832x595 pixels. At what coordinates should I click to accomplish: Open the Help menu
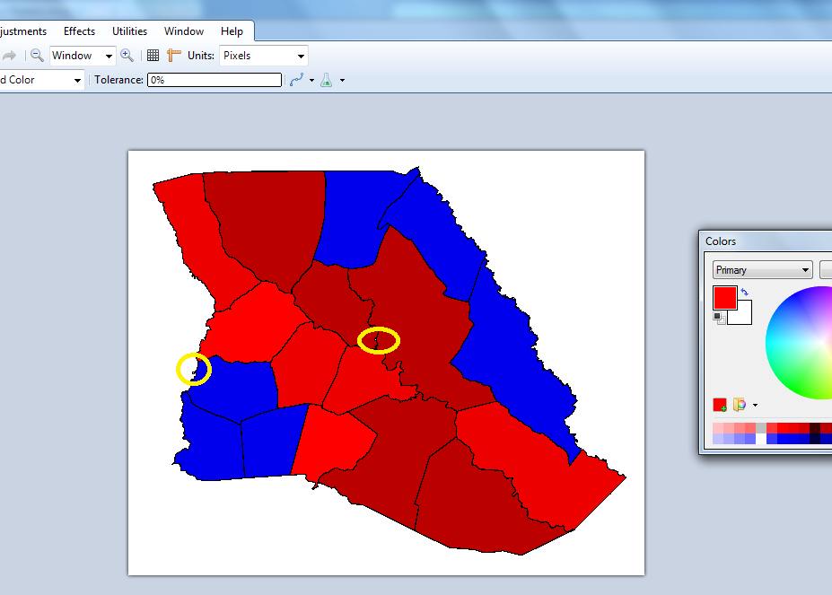(232, 31)
